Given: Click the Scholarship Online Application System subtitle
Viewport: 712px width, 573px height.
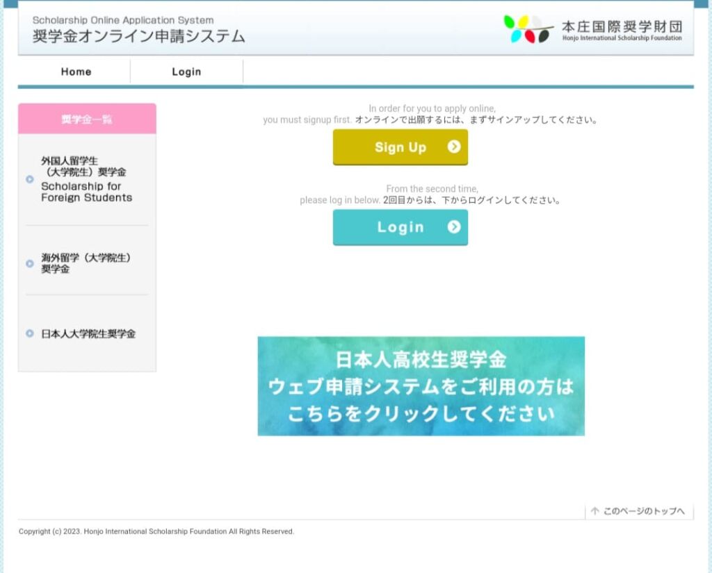Looking at the screenshot, I should click(x=123, y=20).
